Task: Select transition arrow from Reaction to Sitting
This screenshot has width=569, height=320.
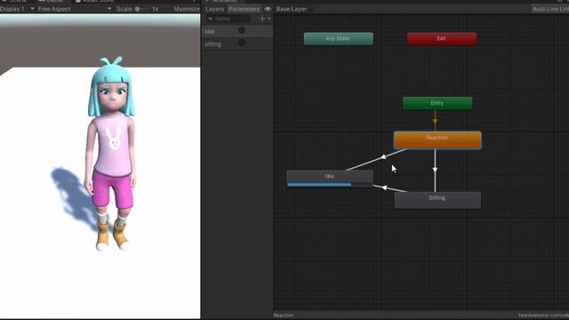Action: click(x=435, y=170)
